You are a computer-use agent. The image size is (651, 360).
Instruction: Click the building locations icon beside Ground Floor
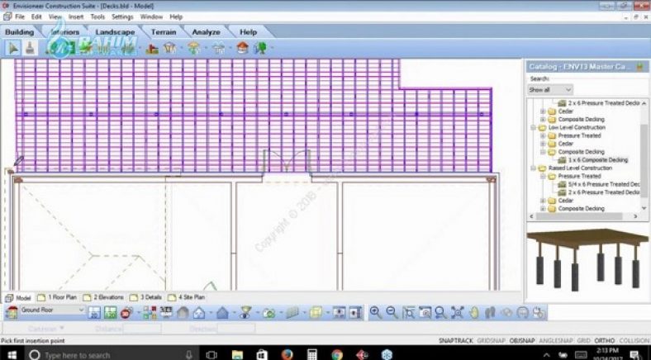click(12, 313)
